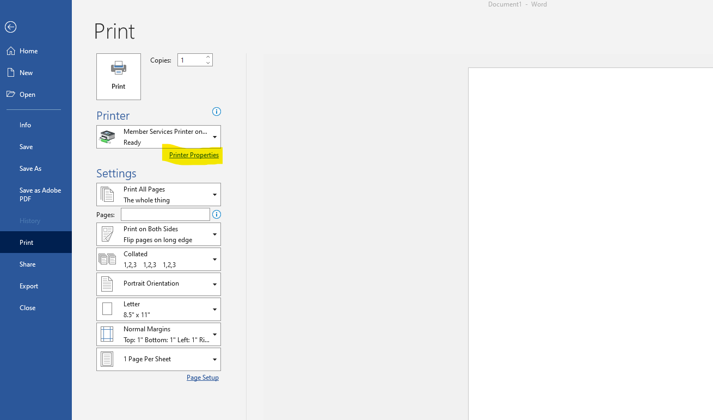The width and height of the screenshot is (713, 420).
Task: Expand the printer selection dropdown arrow
Action: [214, 137]
